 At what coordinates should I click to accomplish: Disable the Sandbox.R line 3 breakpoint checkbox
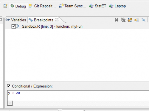(14, 26)
